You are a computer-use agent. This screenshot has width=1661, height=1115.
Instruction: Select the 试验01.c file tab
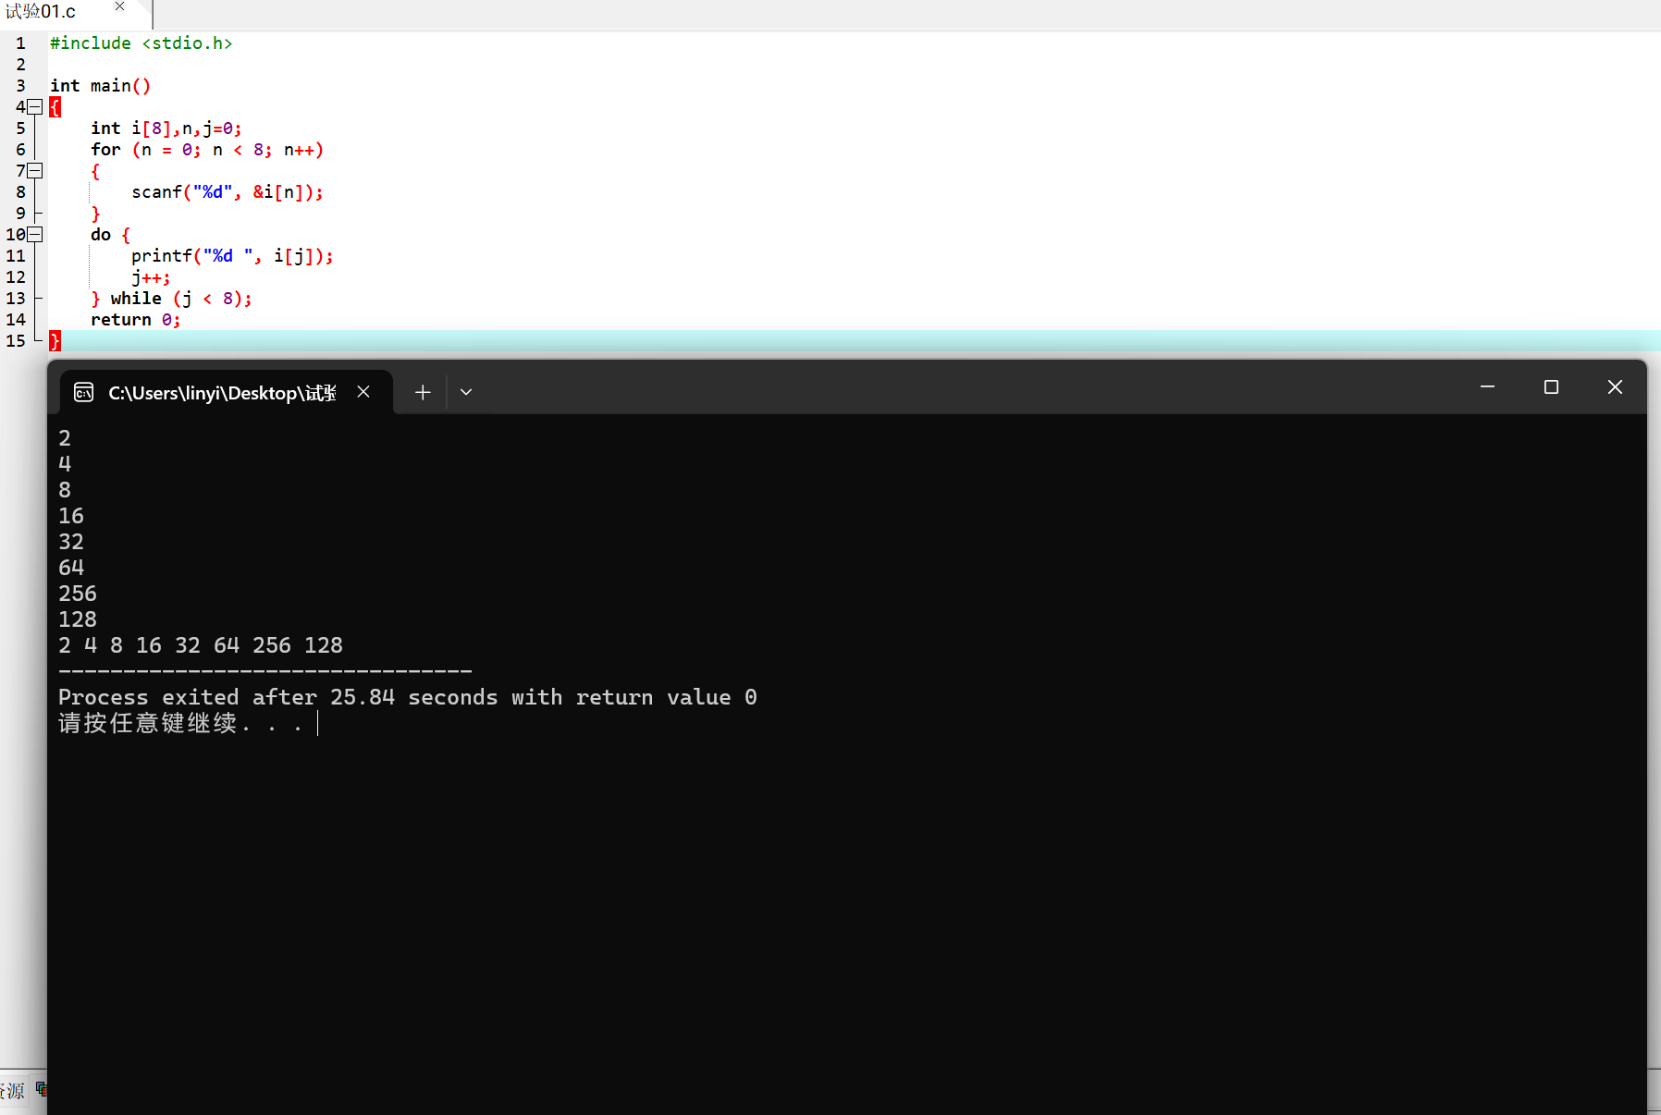click(x=41, y=12)
